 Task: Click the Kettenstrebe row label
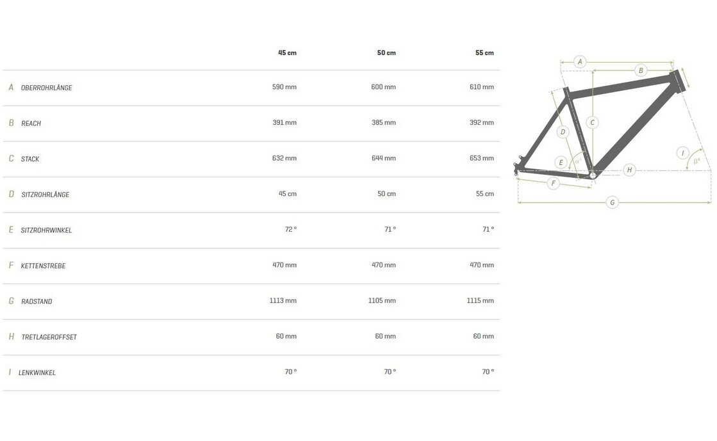(43, 266)
